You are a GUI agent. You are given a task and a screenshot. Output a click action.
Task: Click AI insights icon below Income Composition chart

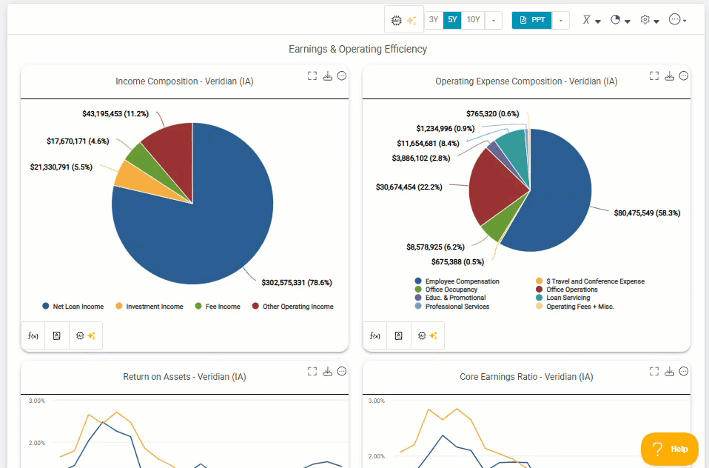[x=85, y=335]
